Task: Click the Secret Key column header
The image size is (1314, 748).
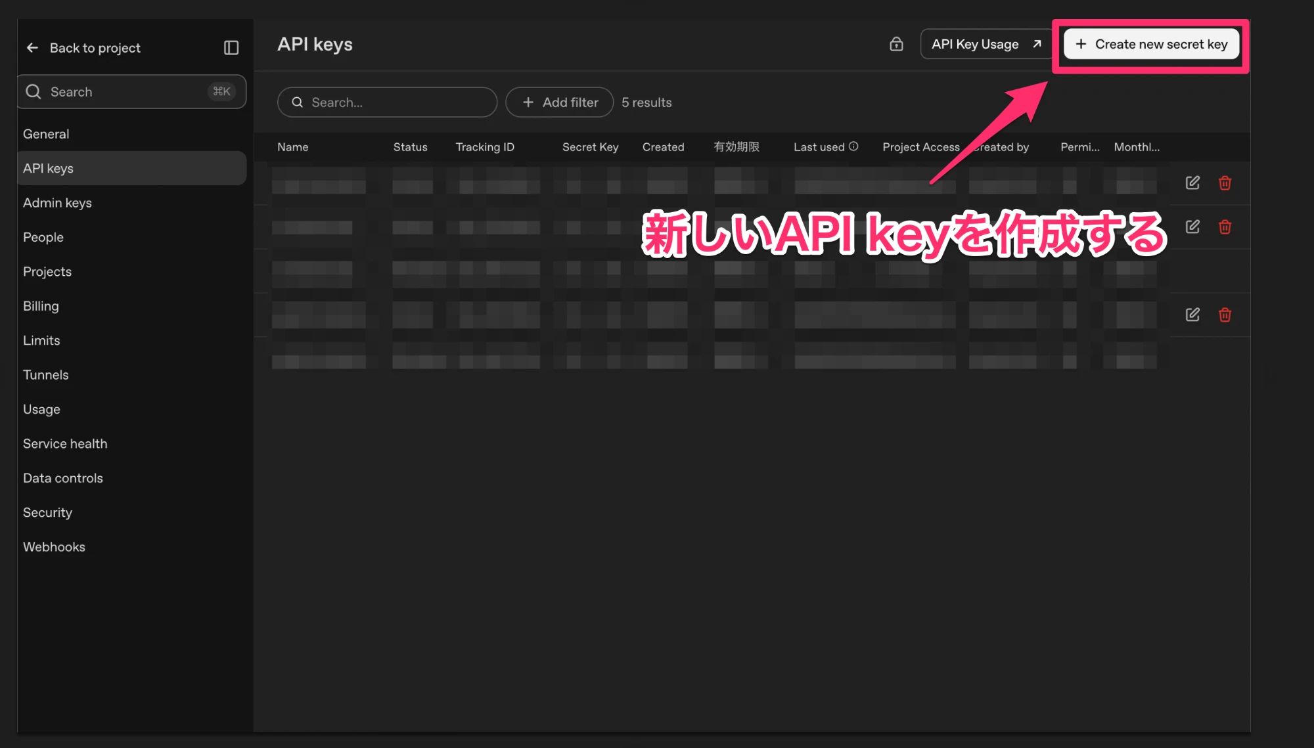Action: tap(590, 147)
